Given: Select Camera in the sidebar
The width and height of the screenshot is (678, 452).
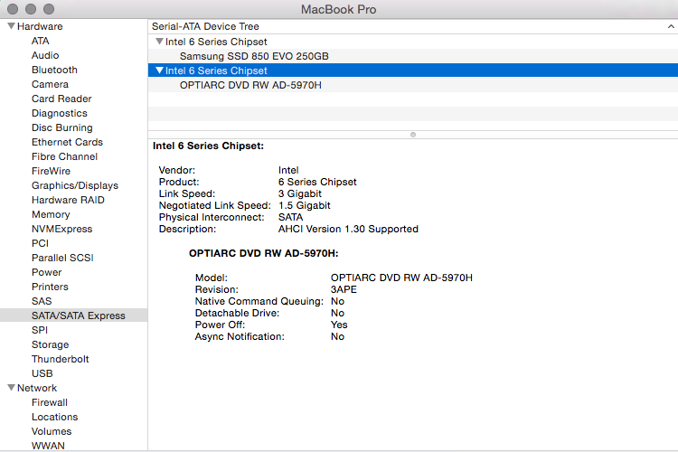Looking at the screenshot, I should [x=50, y=84].
